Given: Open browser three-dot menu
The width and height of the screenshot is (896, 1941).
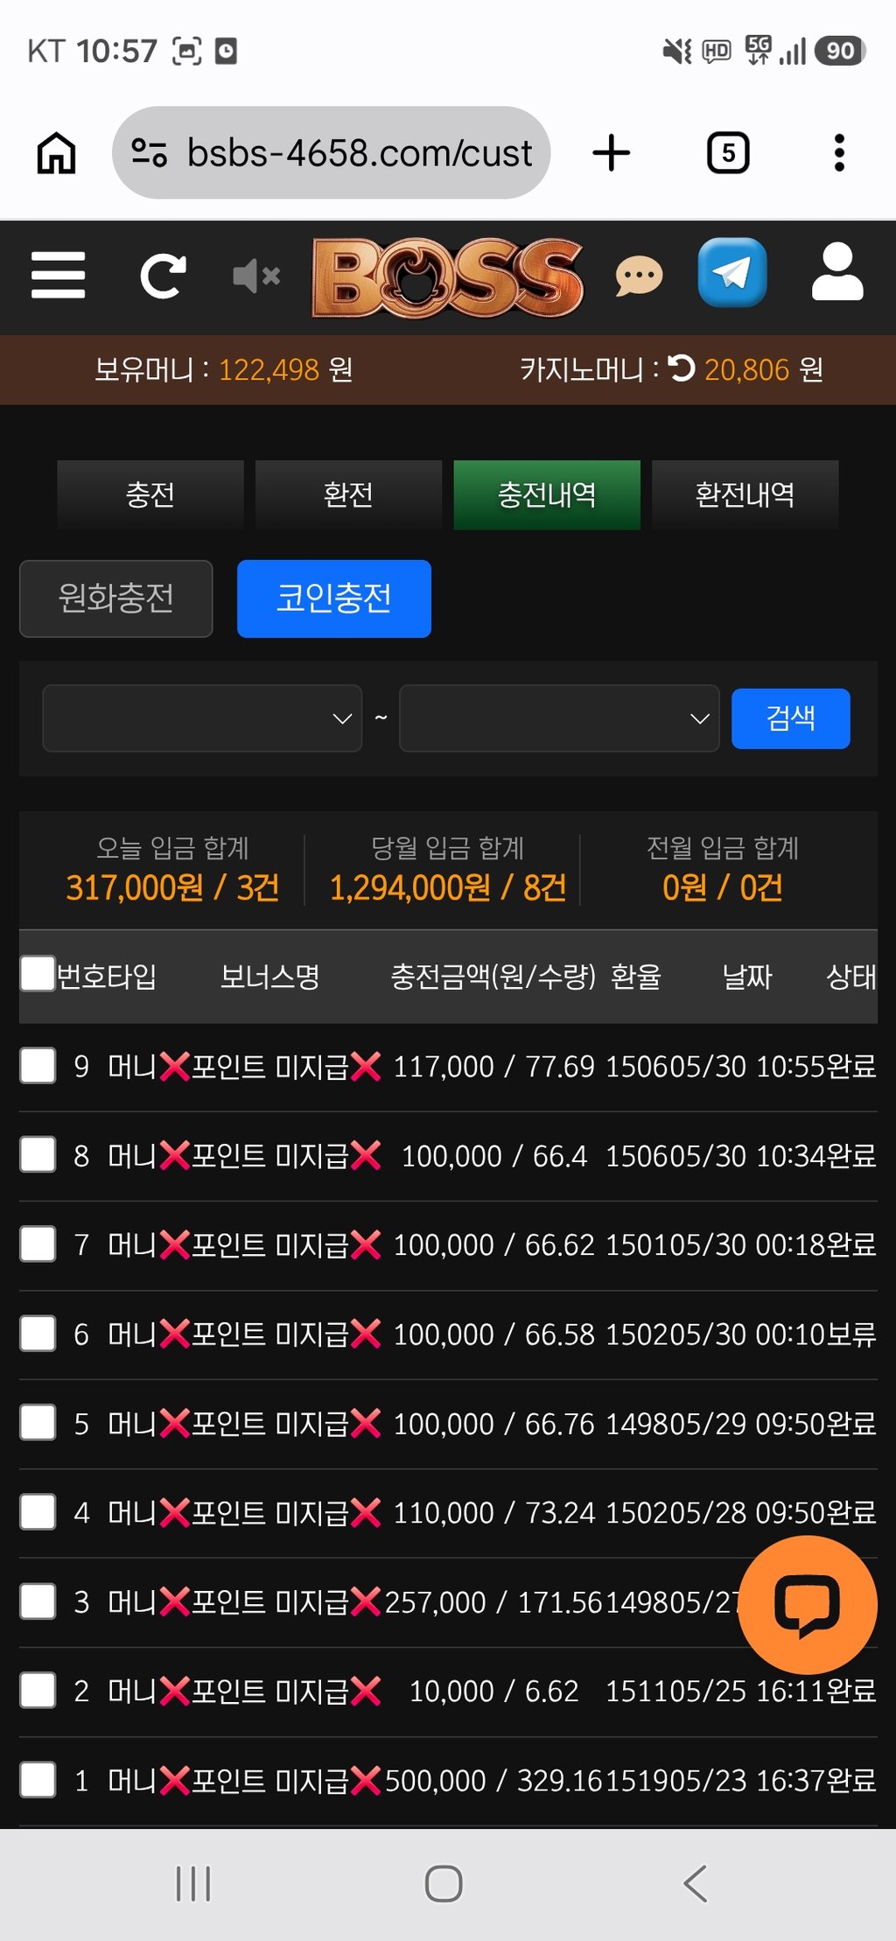Looking at the screenshot, I should (839, 153).
